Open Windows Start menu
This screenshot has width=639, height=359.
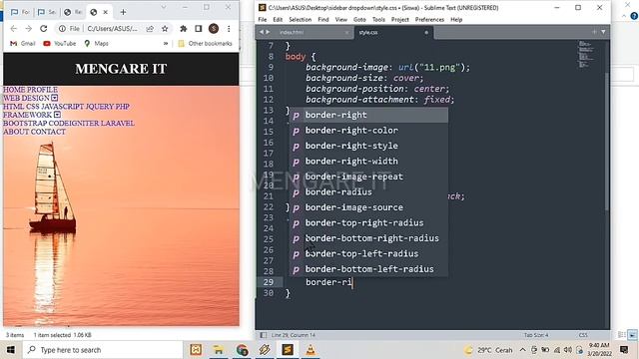click(11, 350)
